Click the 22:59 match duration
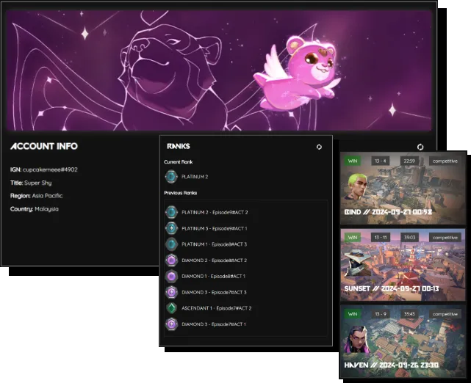Viewport: 471px width, 383px height. [x=409, y=161]
